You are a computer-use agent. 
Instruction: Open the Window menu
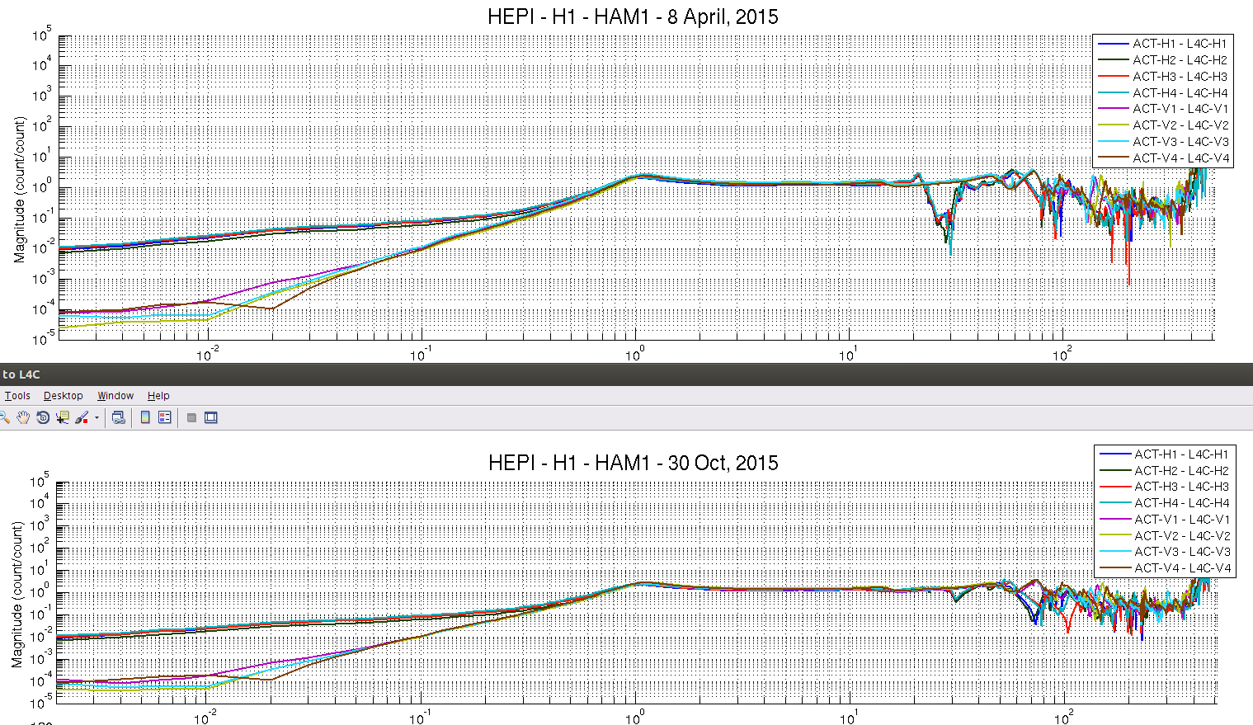tap(115, 396)
